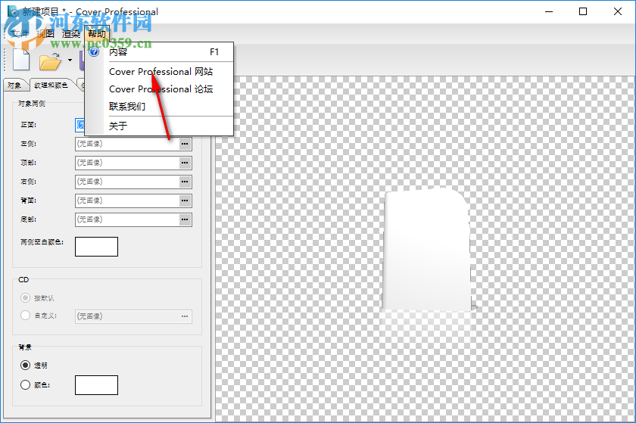Select the 颜色 background radio button
636x423 pixels.
25,385
